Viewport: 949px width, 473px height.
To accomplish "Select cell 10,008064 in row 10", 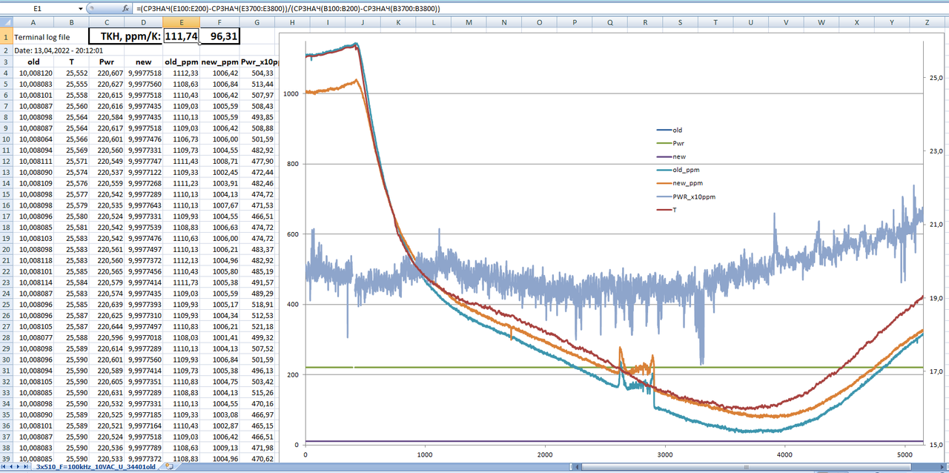I will pos(33,139).
